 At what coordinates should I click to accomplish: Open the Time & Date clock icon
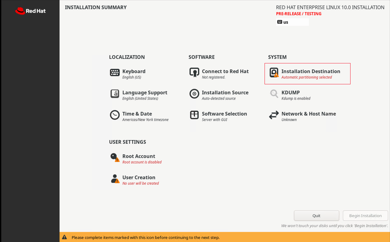coord(115,115)
